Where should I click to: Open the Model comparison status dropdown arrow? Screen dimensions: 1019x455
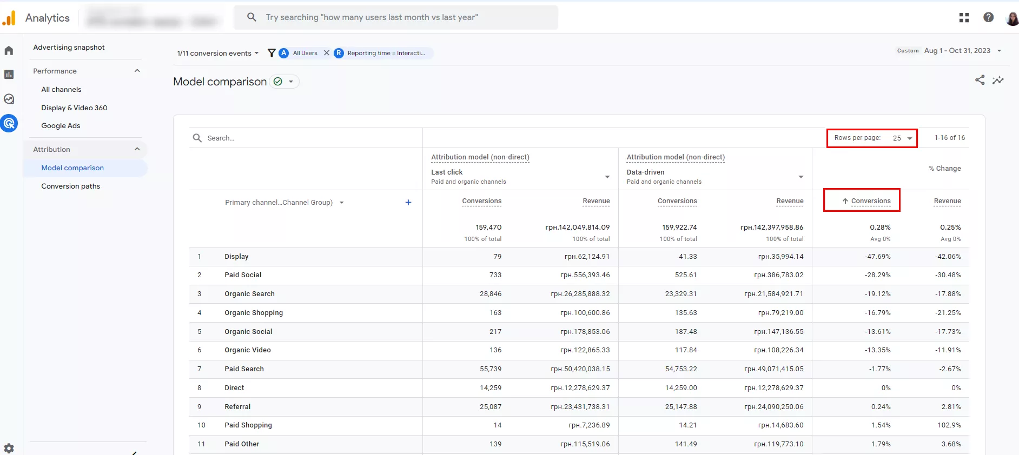coord(291,82)
